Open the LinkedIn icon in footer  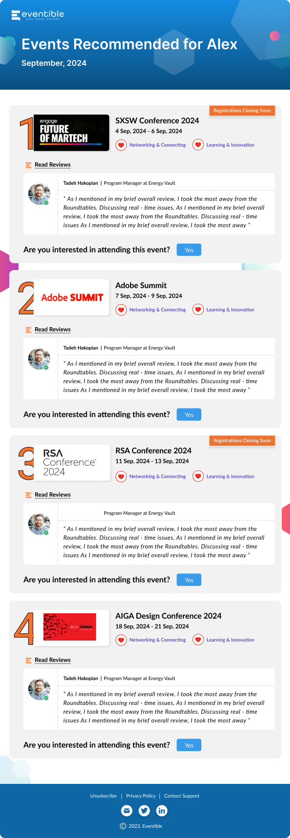(x=162, y=811)
